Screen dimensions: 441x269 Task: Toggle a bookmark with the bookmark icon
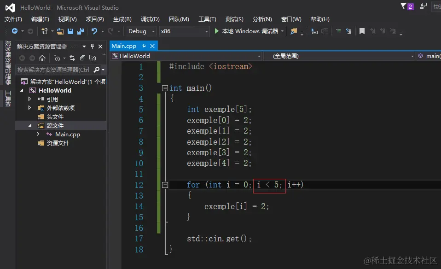(362, 31)
